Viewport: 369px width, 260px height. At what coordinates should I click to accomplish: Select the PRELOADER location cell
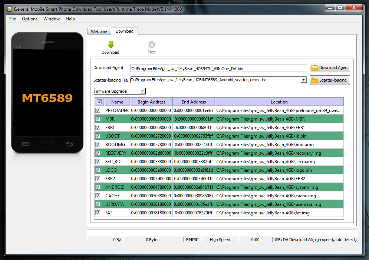tap(279, 111)
